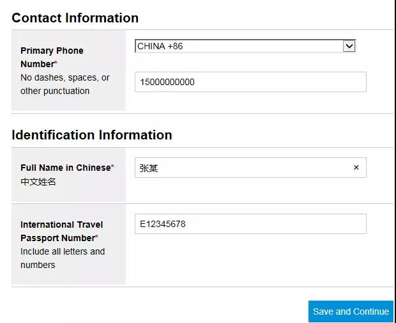
Task: Click the red asterisk after Full Name in Chinese
Action: point(112,166)
